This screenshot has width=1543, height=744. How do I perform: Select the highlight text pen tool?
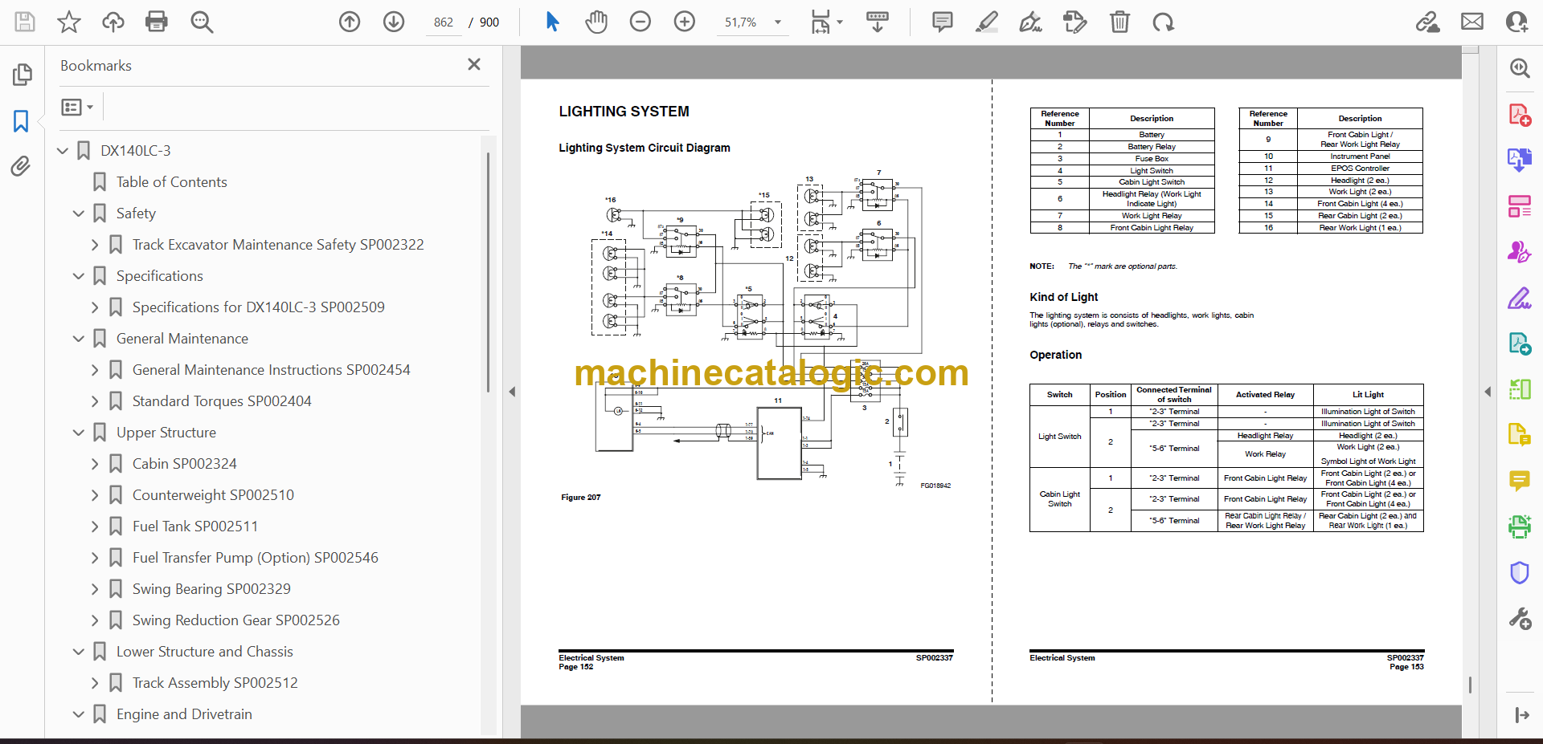987,22
